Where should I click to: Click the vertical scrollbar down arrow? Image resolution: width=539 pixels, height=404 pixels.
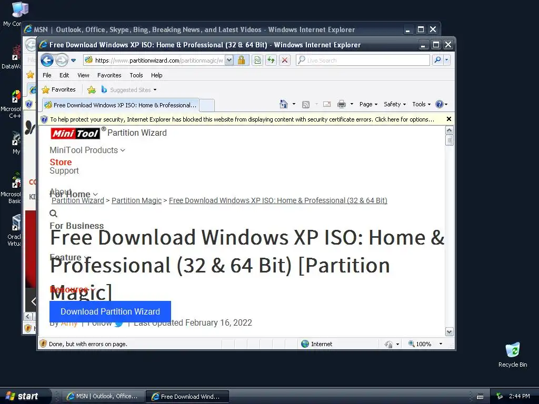450,332
